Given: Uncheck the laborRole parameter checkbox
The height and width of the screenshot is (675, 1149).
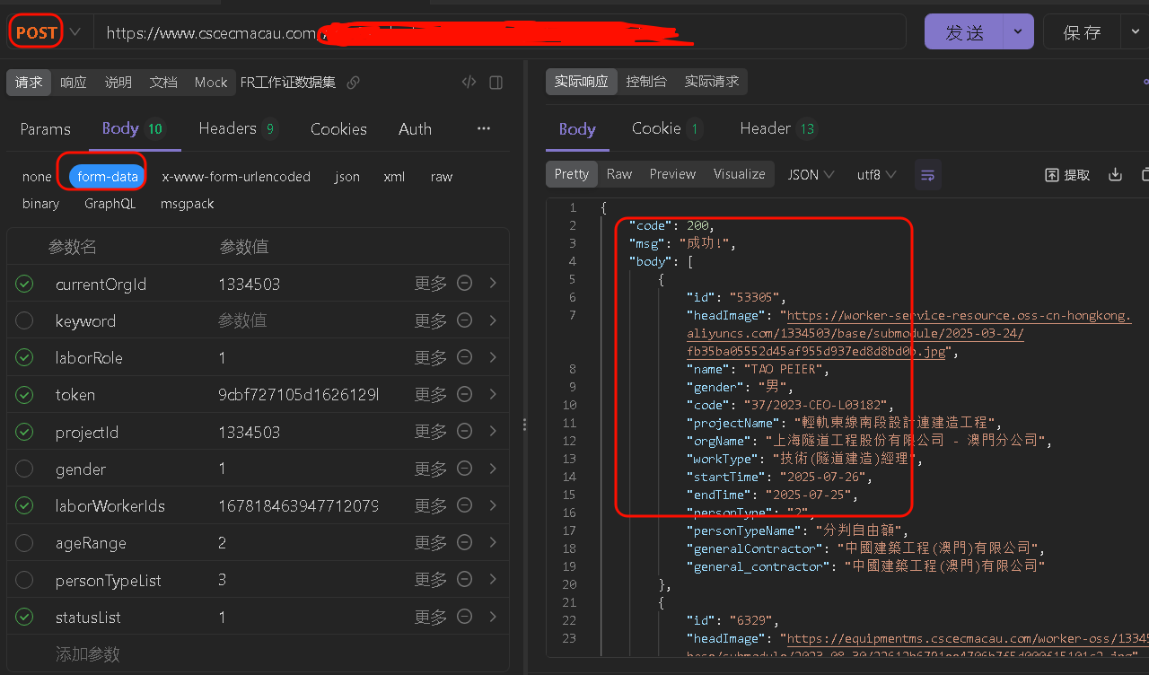Looking at the screenshot, I should pos(24,357).
